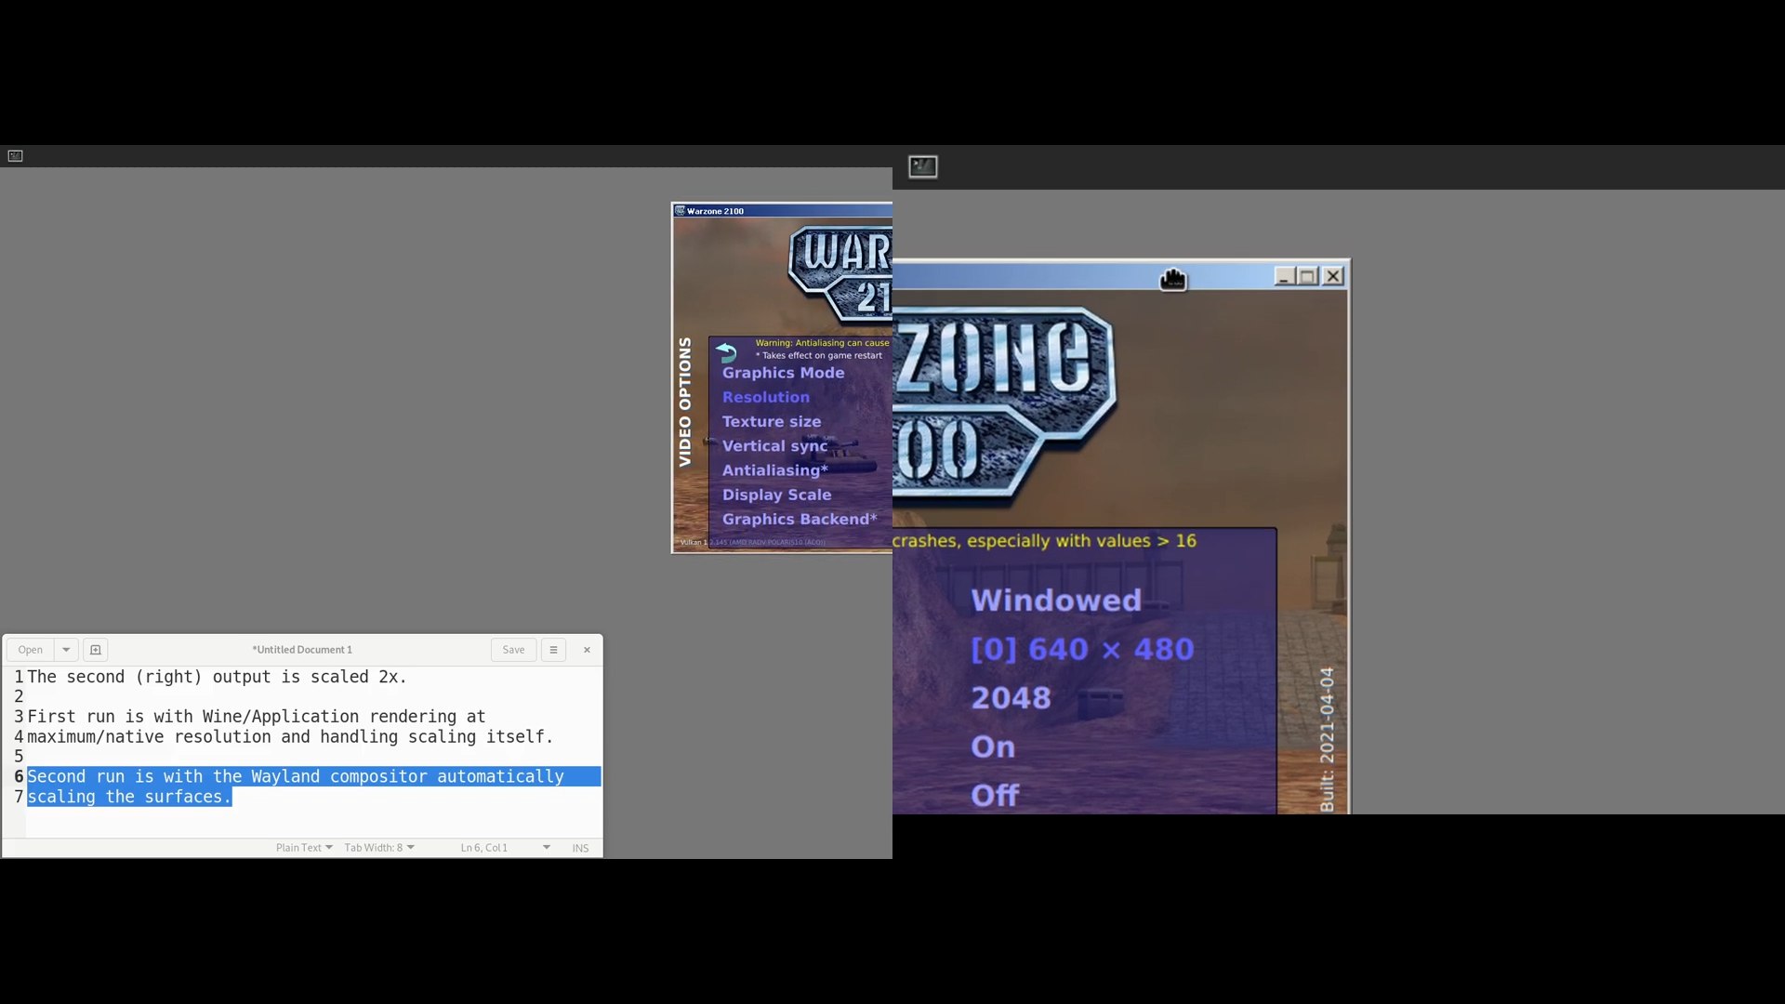Click the 2048 texture size value
Screen dimensions: 1785x1004
[1011, 698]
